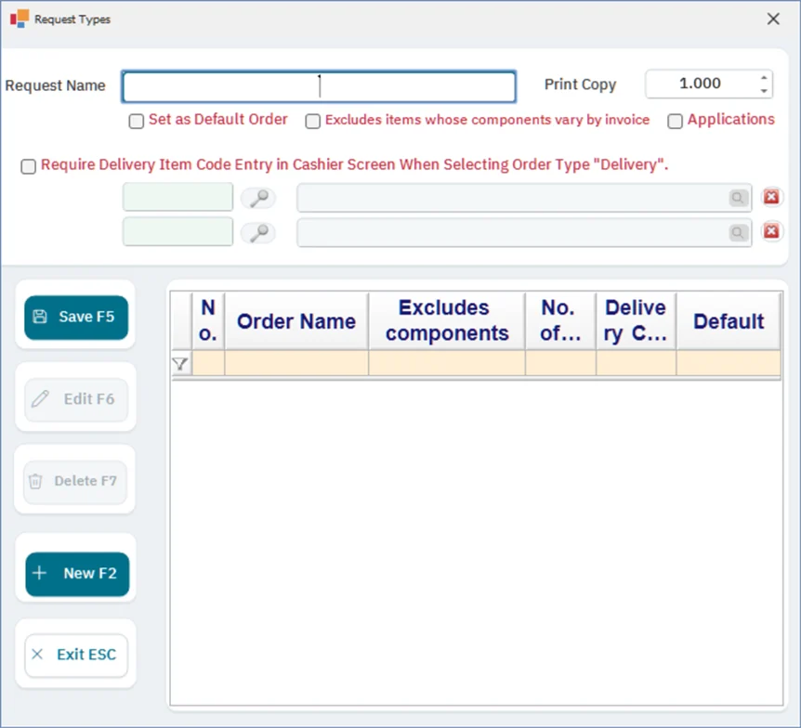Screen dimensions: 801x728
Task: Clear the second delivery item with red X
Action: pos(771,232)
